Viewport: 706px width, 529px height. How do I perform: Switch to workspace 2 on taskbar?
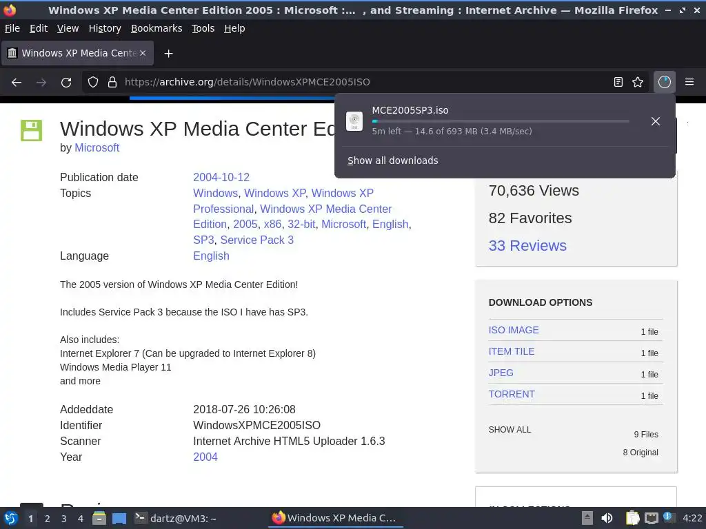[48, 519]
